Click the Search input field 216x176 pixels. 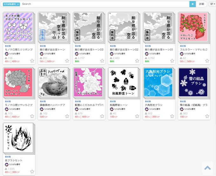click(x=105, y=4)
